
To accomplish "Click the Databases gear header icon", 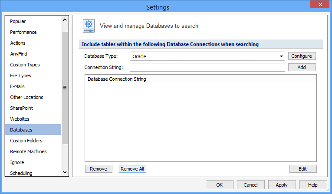I will pyautogui.click(x=89, y=26).
